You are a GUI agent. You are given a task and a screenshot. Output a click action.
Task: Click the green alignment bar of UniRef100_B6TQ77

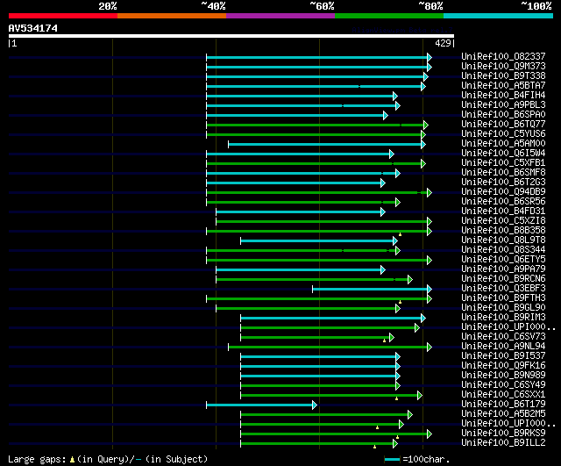(316, 125)
